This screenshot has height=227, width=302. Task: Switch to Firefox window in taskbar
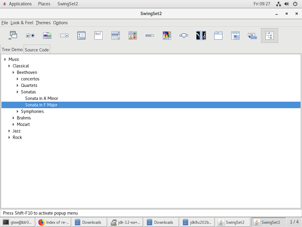[54, 222]
